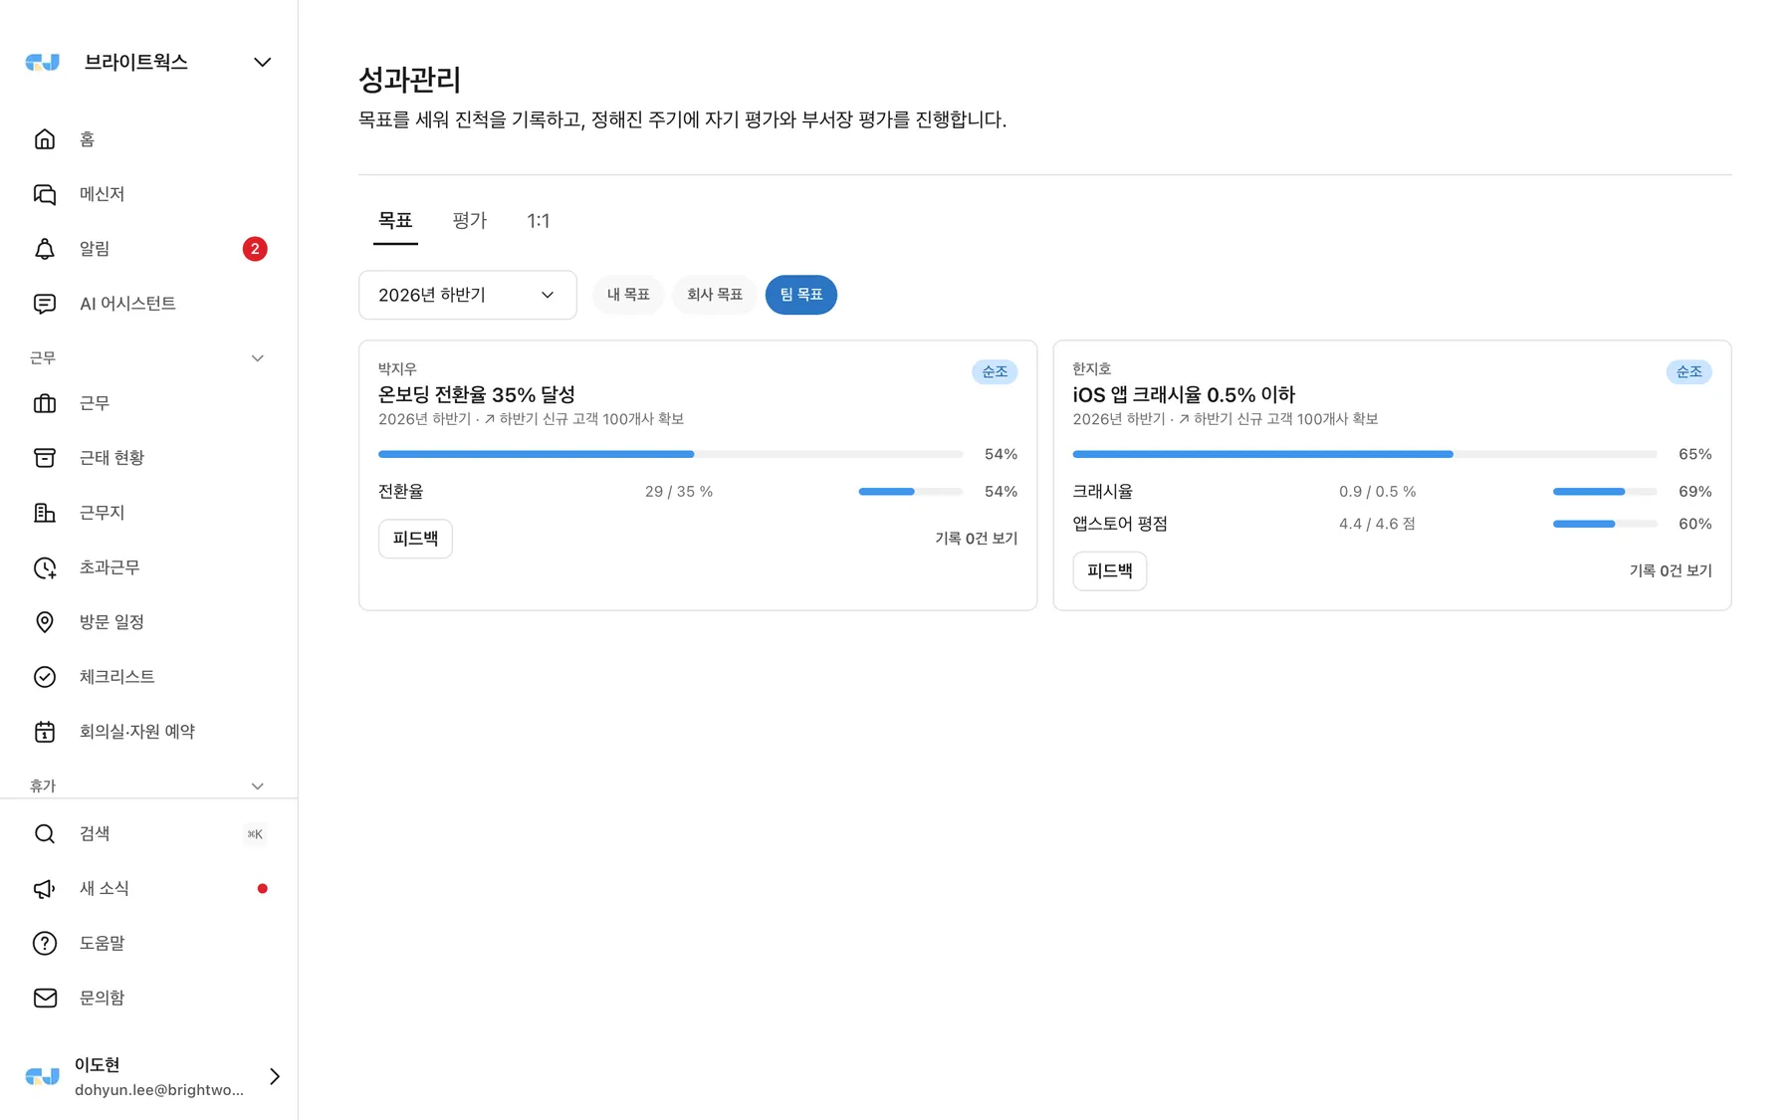Select the 회사 목표 filter chip
The width and height of the screenshot is (1792, 1120).
[x=715, y=295]
